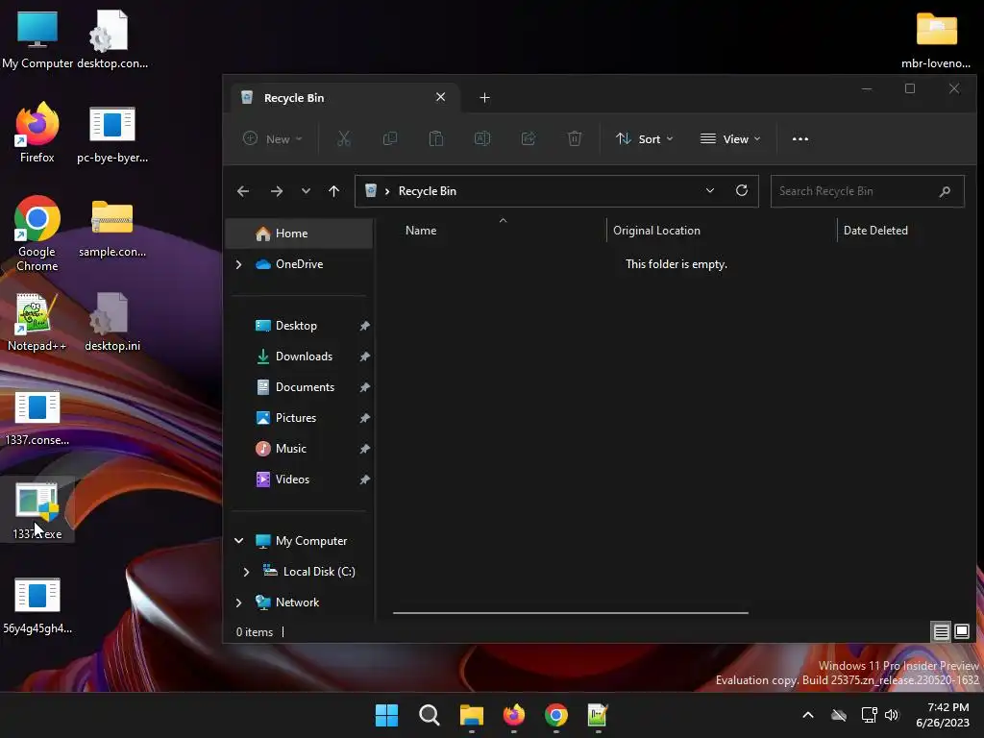Open the View dropdown menu
984x738 pixels.
(x=730, y=138)
